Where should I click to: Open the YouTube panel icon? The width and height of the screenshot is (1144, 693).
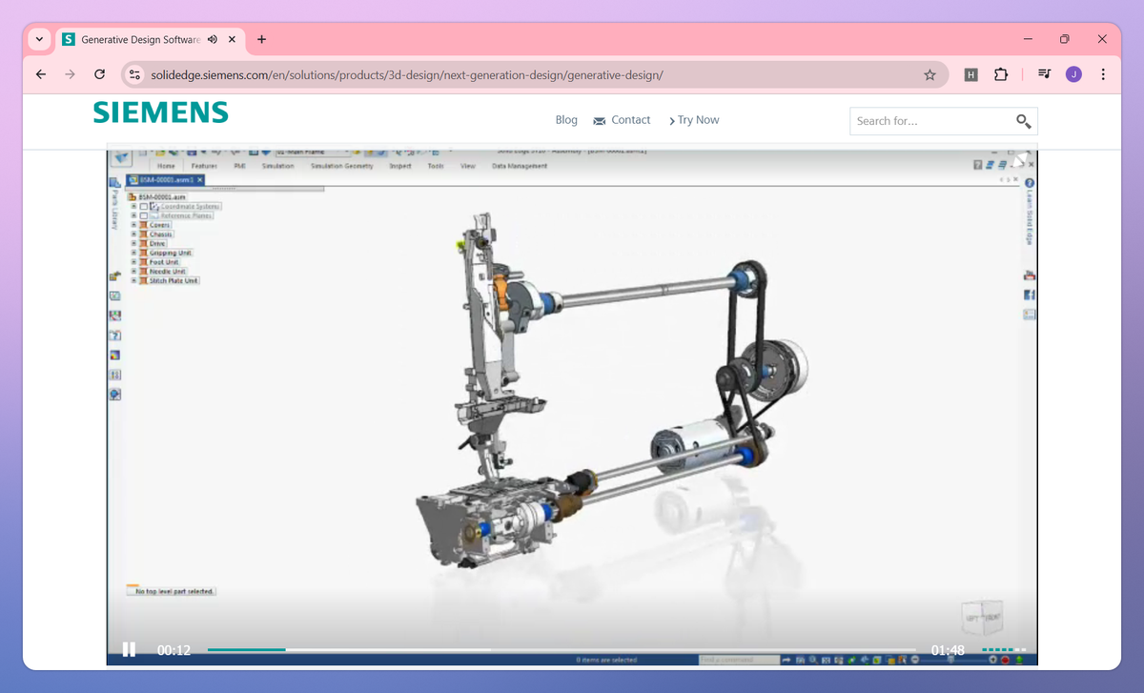(1030, 275)
